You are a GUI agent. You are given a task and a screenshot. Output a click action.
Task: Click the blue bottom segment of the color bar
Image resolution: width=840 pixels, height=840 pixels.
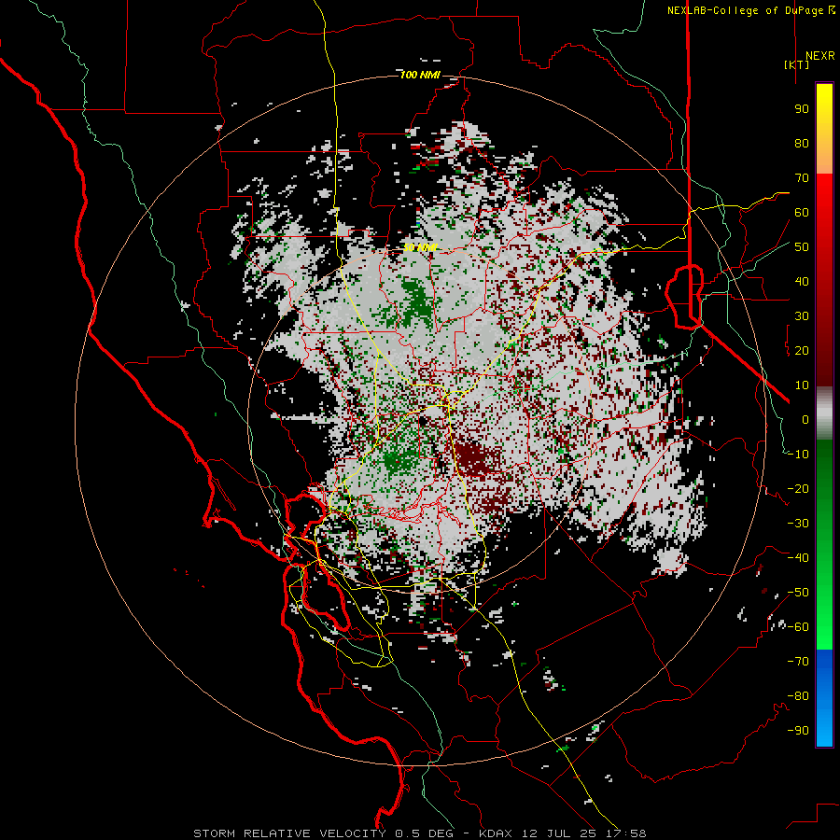[824, 698]
